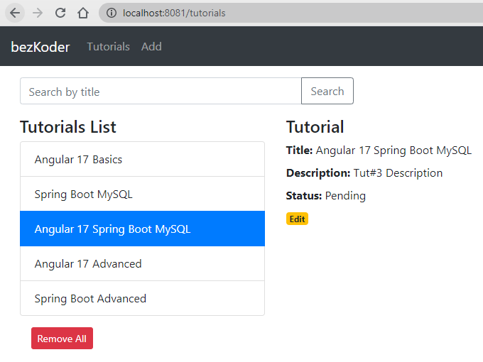The height and width of the screenshot is (362, 483).
Task: Reload the page with the refresh icon
Action: click(60, 13)
